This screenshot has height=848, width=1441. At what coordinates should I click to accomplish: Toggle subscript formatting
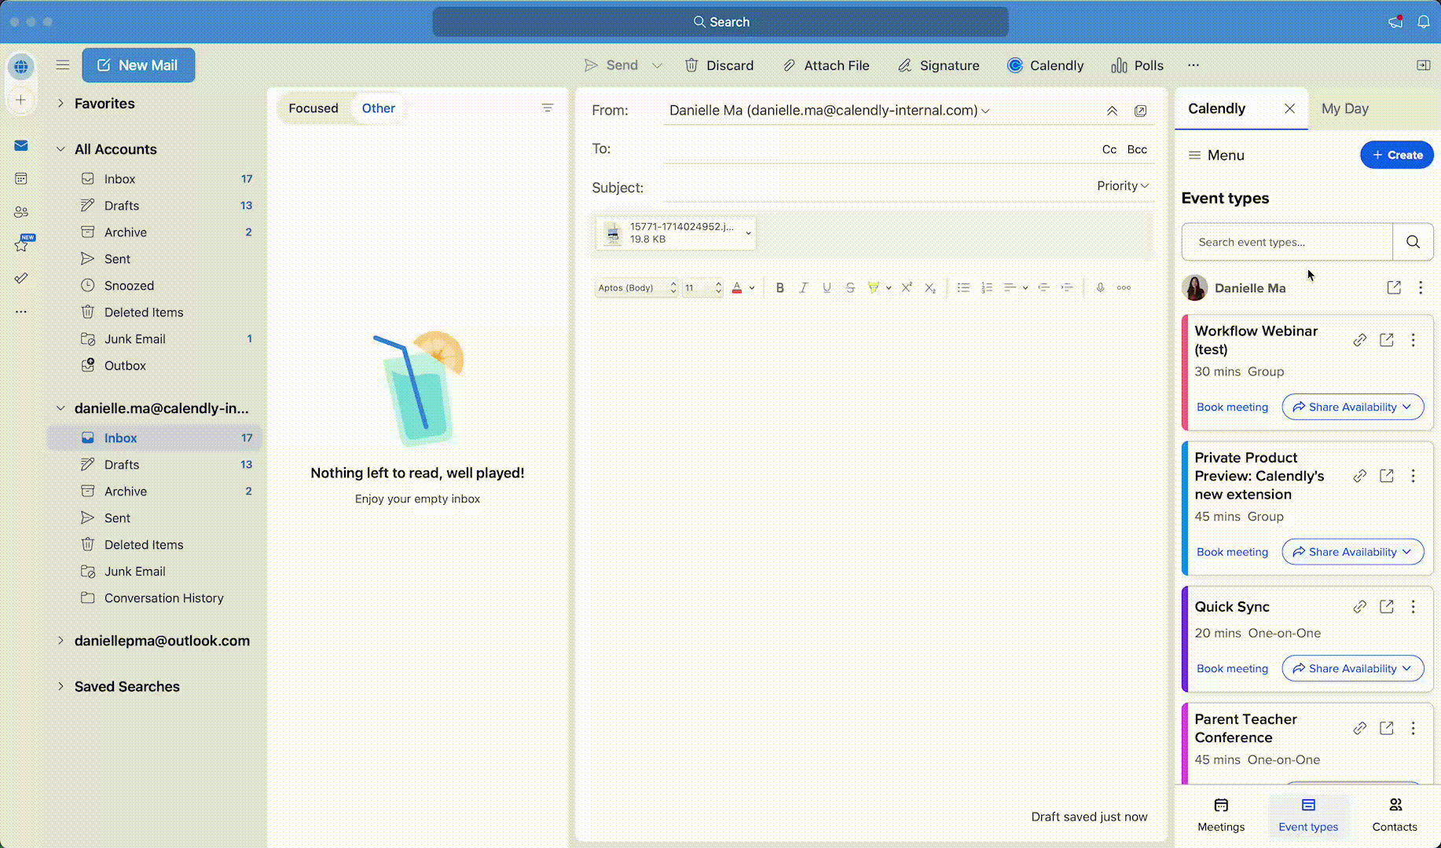[930, 287]
